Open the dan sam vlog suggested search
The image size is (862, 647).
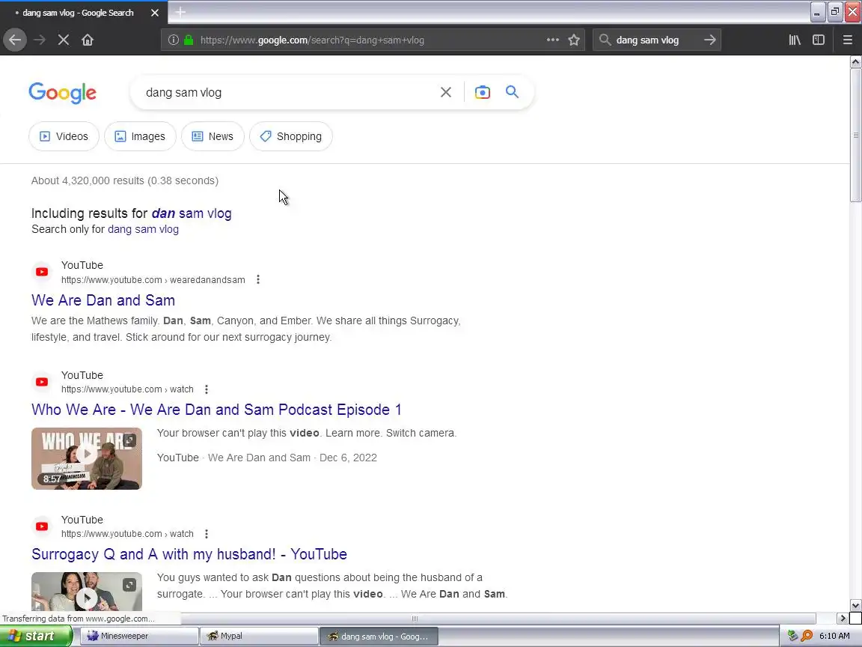[x=192, y=213]
